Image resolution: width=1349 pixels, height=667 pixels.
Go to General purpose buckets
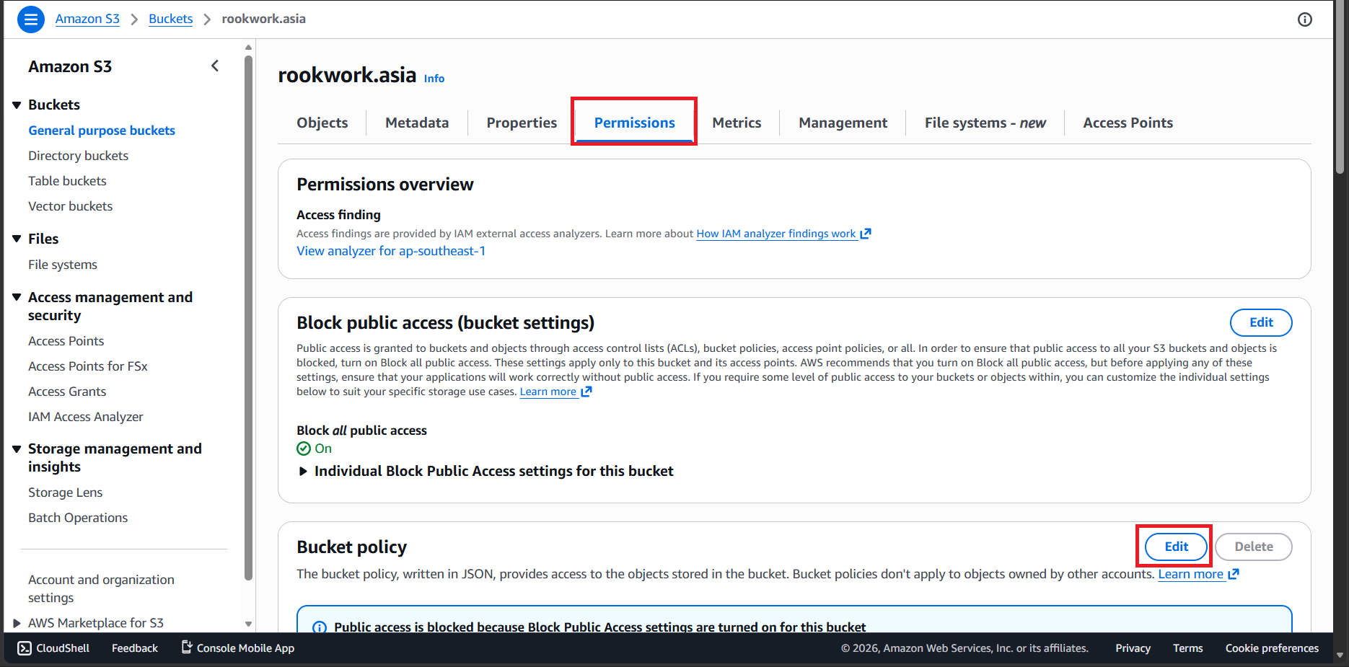coord(102,131)
